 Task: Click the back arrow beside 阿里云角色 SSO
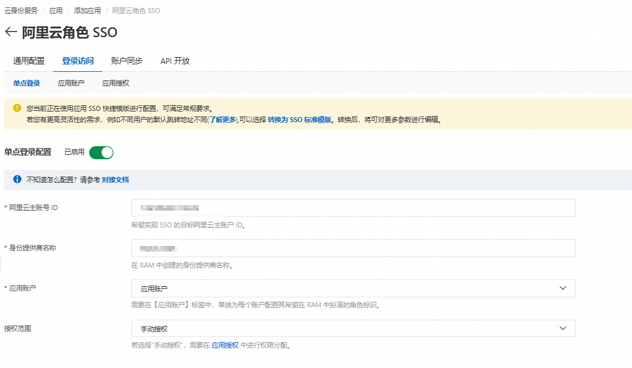pyautogui.click(x=11, y=32)
